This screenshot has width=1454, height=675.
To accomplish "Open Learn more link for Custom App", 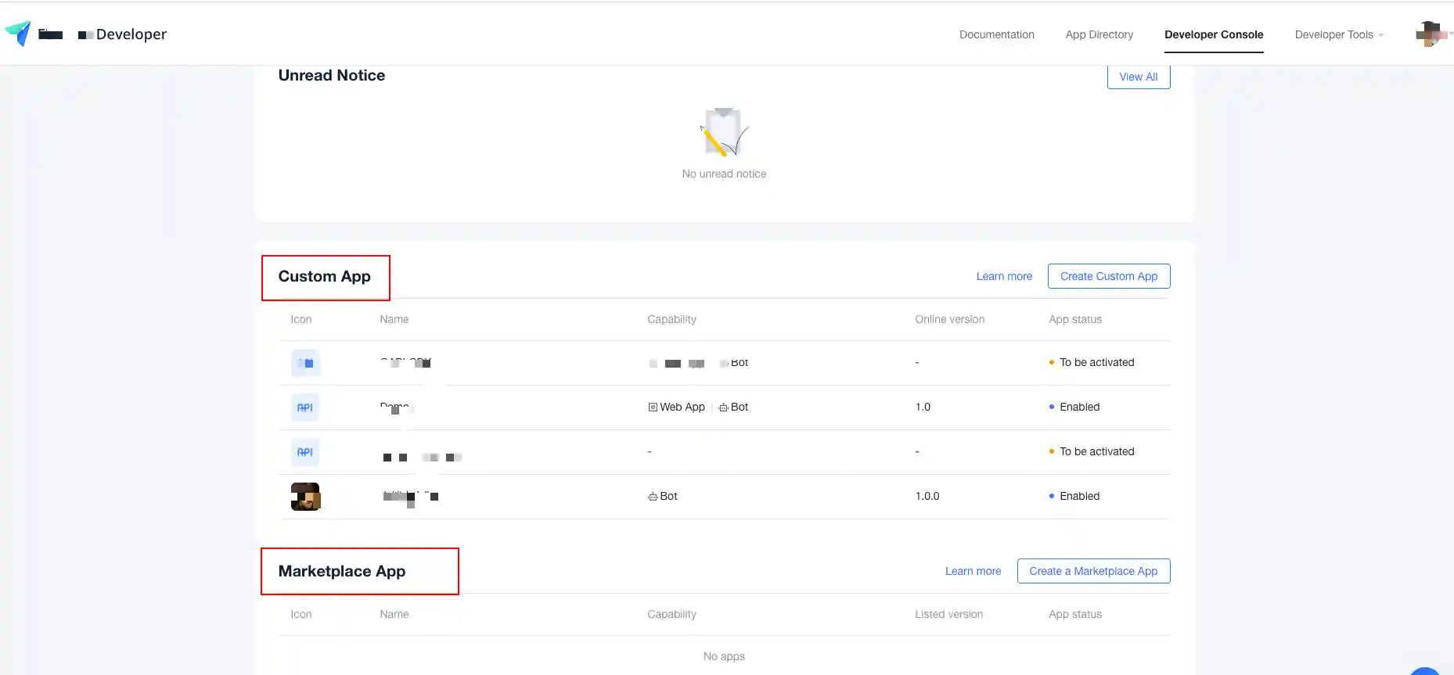I will [x=1004, y=276].
